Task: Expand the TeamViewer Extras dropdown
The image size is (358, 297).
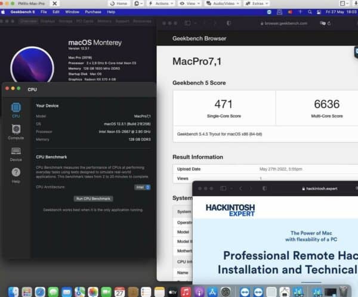Action: click(257, 4)
